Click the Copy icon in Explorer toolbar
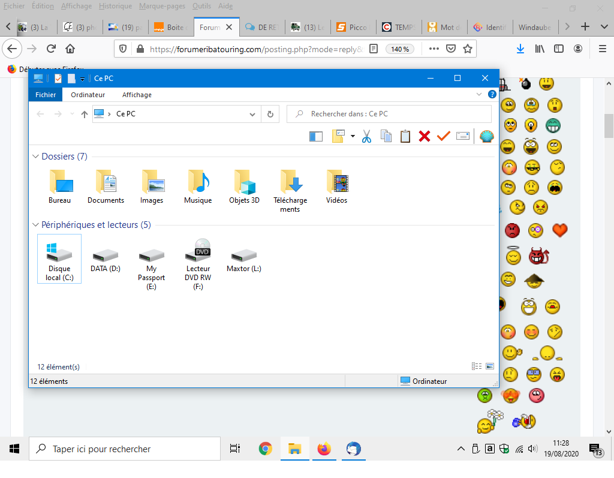This screenshot has width=614, height=478. point(386,136)
